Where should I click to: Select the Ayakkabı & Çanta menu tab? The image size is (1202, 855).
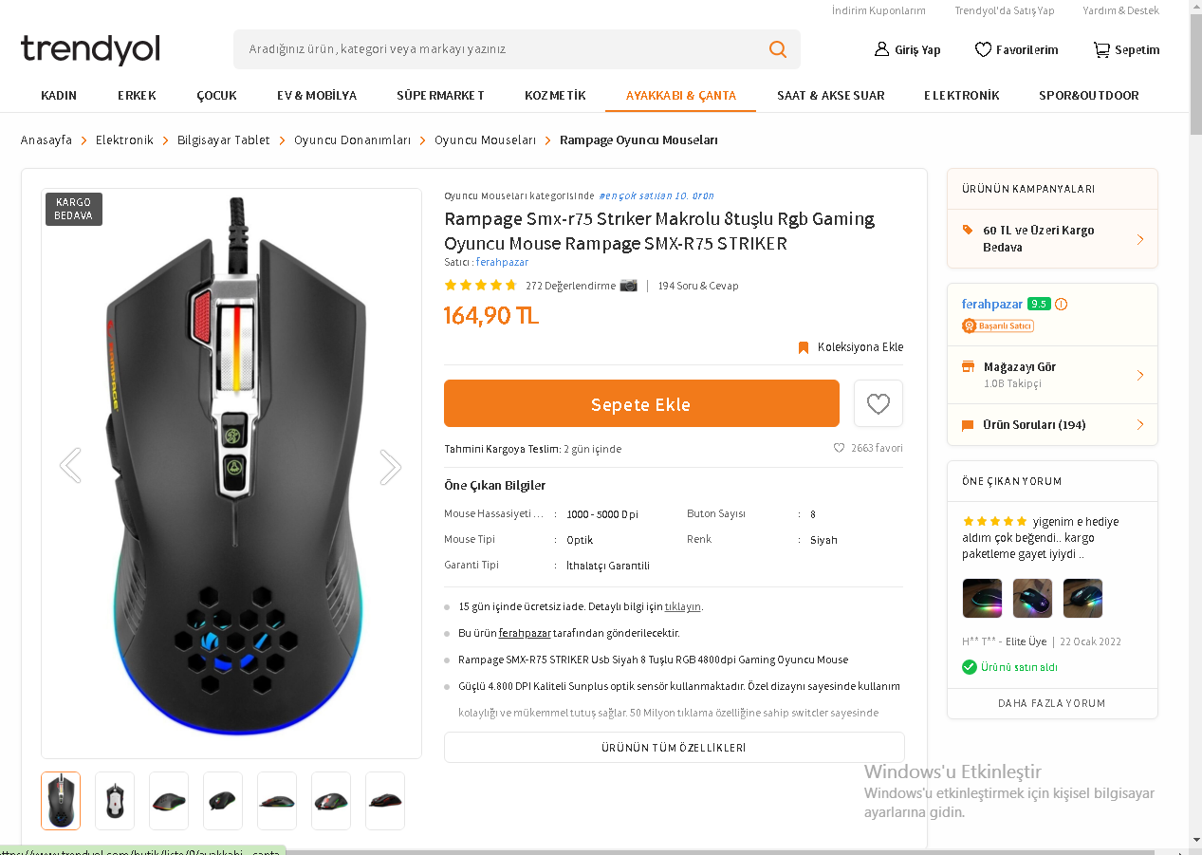(x=681, y=95)
